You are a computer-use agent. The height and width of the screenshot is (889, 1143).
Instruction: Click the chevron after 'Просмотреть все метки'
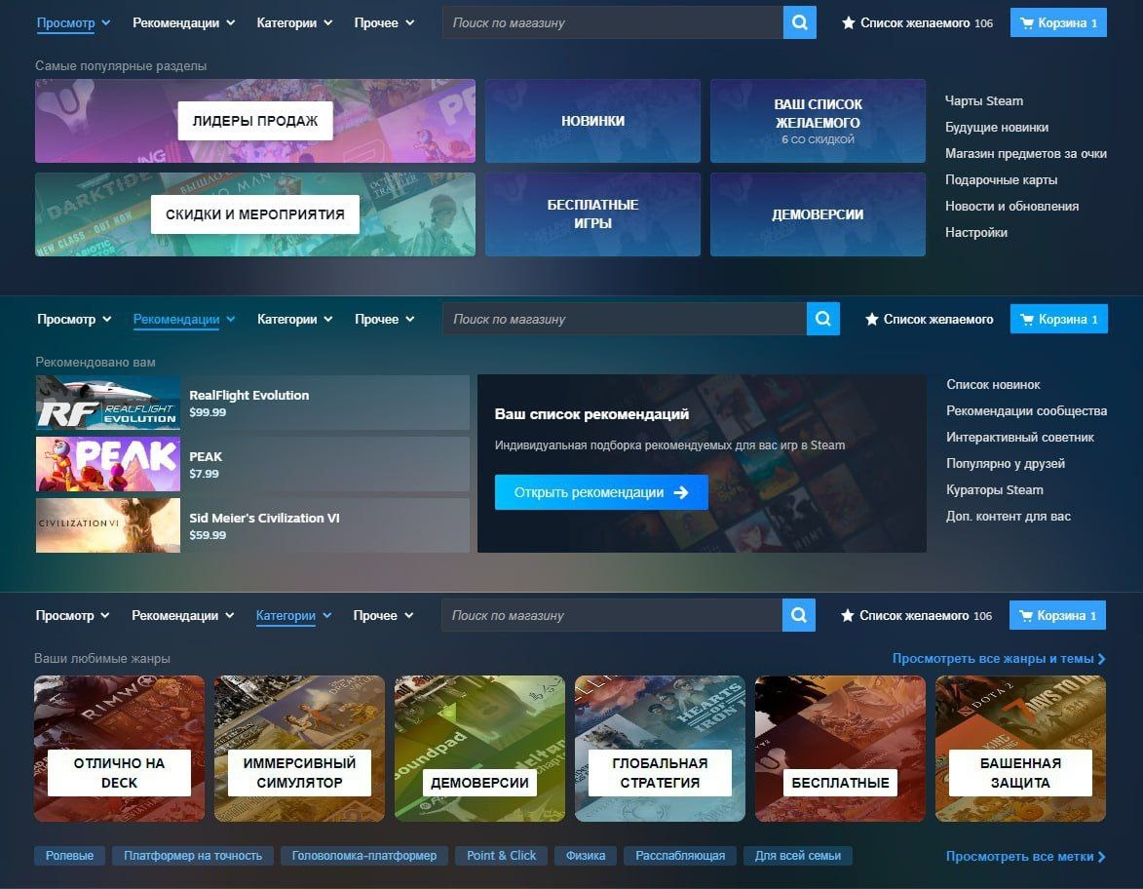click(x=1101, y=857)
